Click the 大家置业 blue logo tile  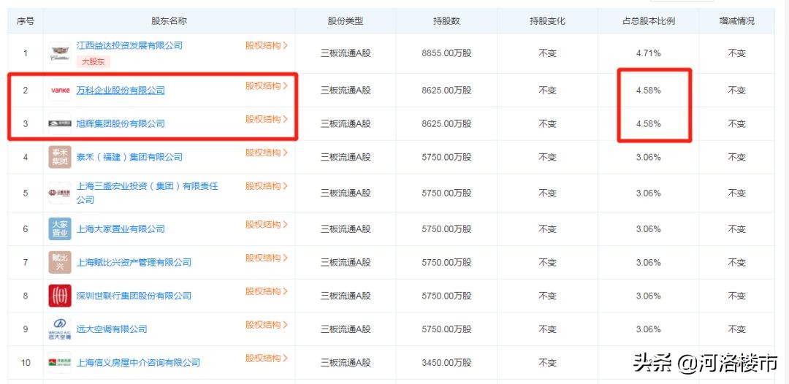tap(60, 229)
